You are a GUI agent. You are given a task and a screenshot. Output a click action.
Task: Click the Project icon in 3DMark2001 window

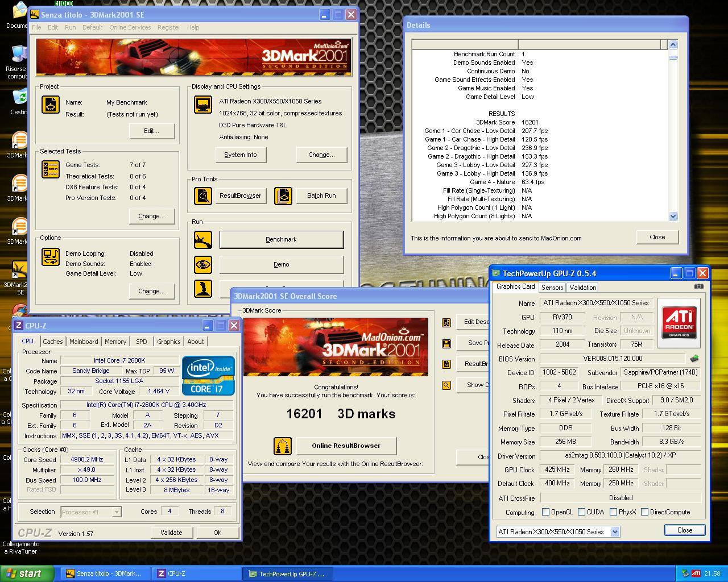coord(51,105)
